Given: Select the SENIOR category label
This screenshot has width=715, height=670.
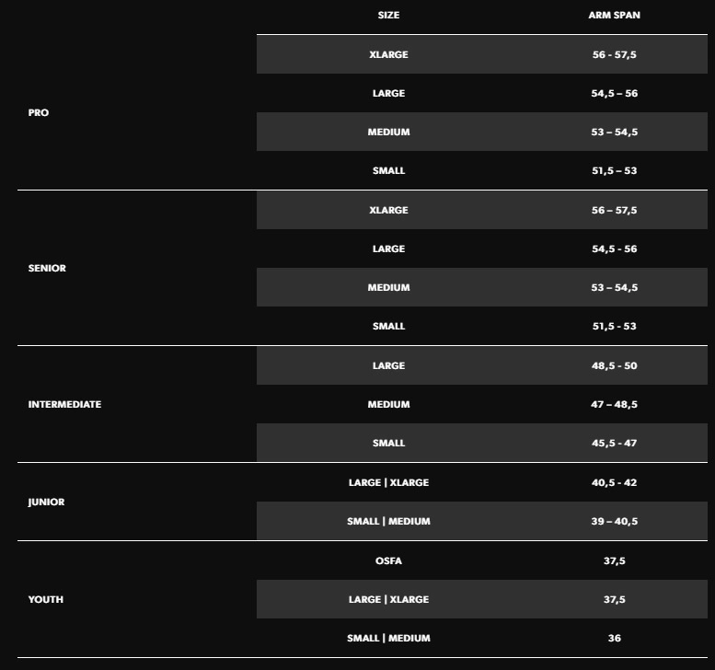Looking at the screenshot, I should click(x=47, y=268).
